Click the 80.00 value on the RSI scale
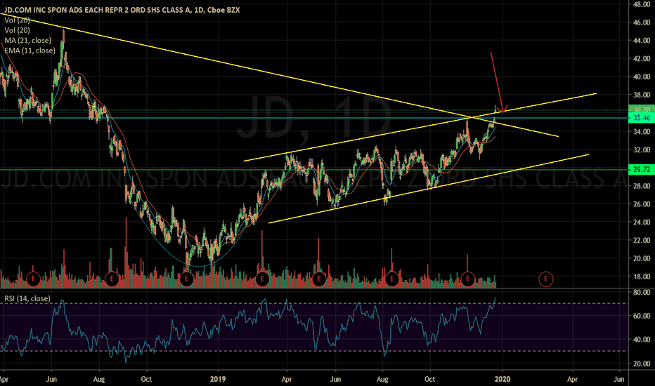This screenshot has height=386, width=655. [x=642, y=292]
